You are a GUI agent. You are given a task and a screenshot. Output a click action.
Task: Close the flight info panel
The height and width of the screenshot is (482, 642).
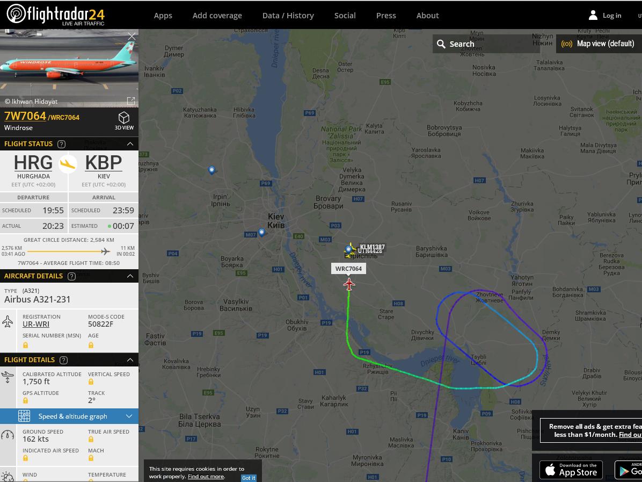tap(132, 37)
